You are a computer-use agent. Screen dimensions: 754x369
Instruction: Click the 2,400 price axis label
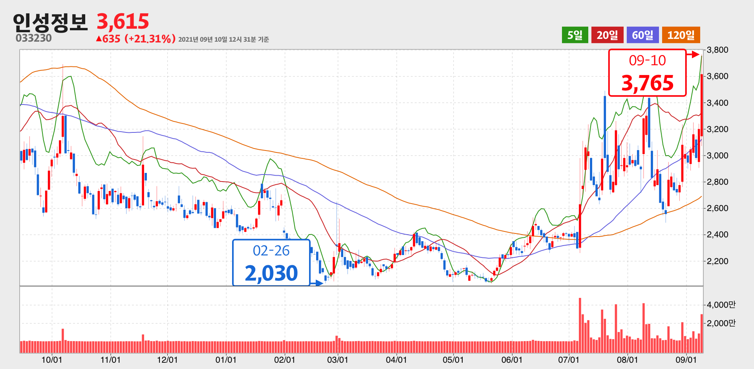717,235
